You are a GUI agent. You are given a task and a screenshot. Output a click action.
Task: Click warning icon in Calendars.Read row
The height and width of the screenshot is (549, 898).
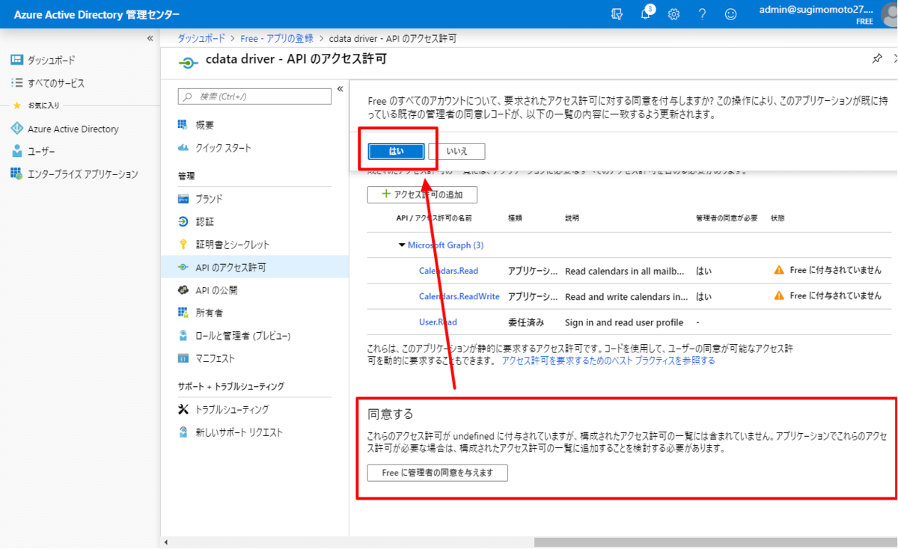(779, 270)
